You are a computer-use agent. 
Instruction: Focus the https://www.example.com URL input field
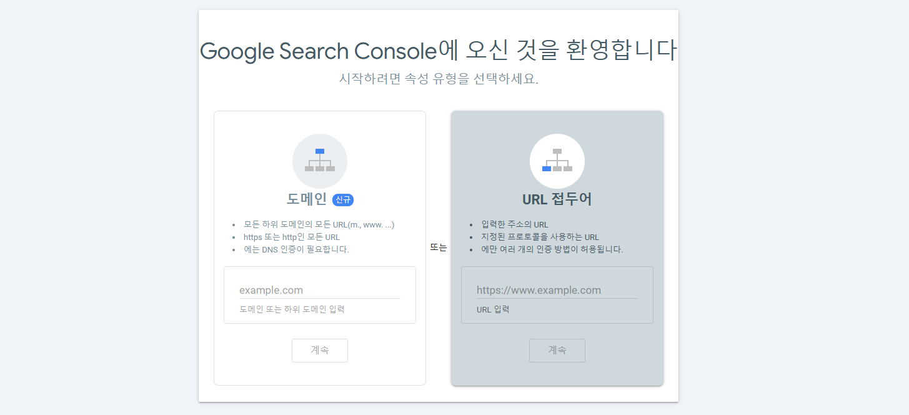click(557, 290)
